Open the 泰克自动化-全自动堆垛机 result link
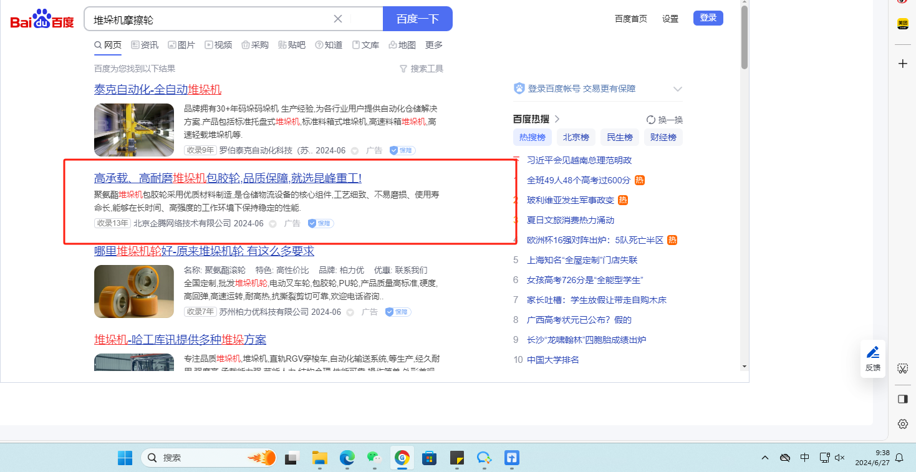The width and height of the screenshot is (916, 472). [158, 89]
